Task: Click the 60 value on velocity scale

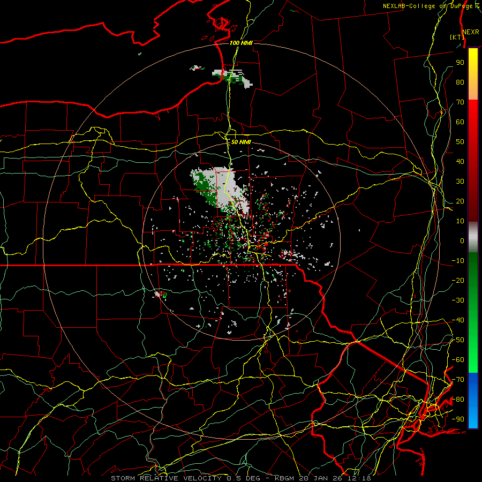Action: 460,122
